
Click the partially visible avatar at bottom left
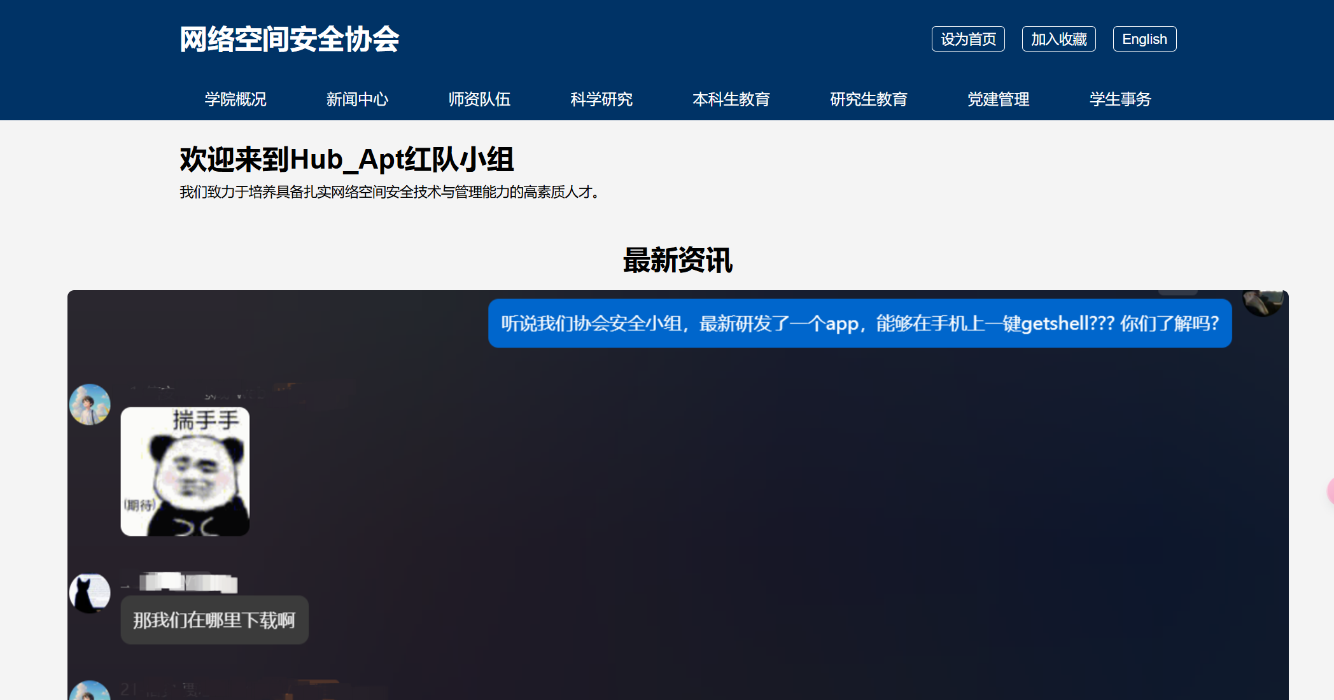coord(90,692)
